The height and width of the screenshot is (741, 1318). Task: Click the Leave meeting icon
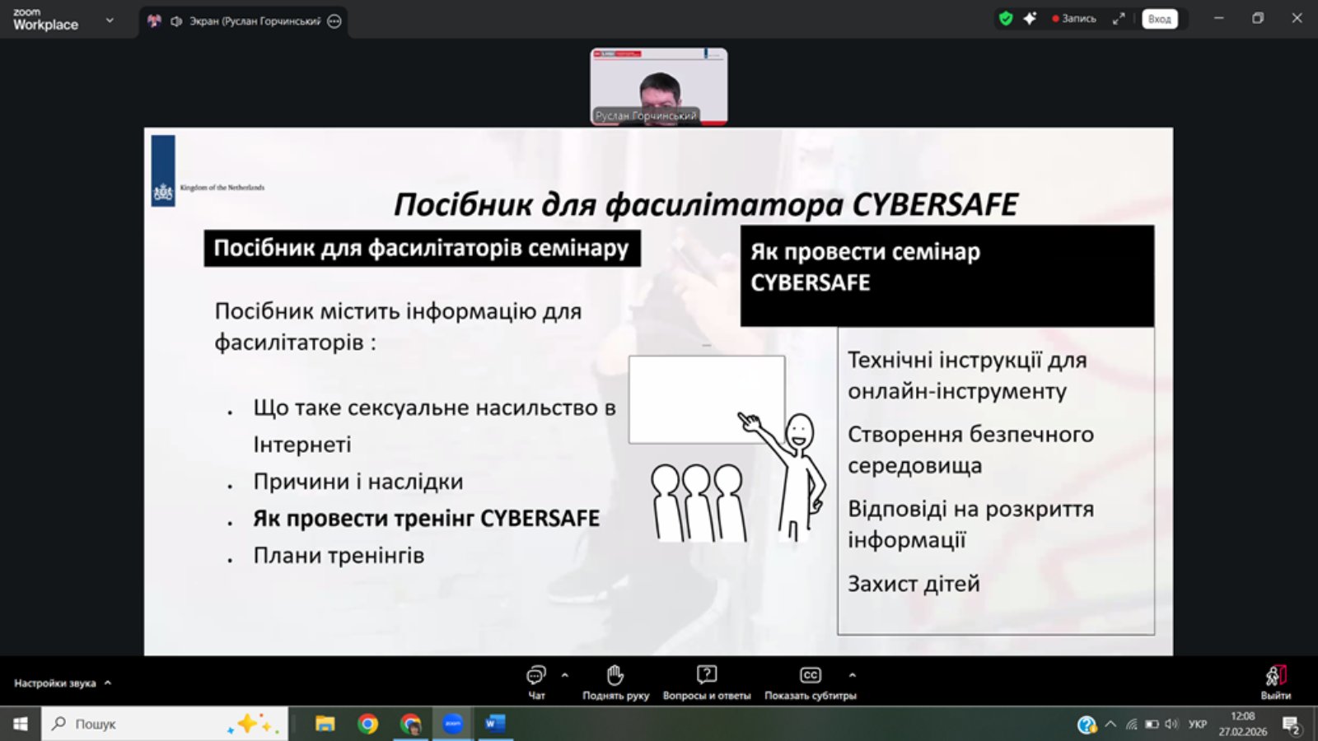point(1275,676)
